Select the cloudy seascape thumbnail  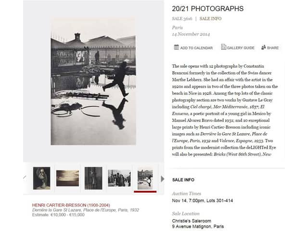click(67, 178)
